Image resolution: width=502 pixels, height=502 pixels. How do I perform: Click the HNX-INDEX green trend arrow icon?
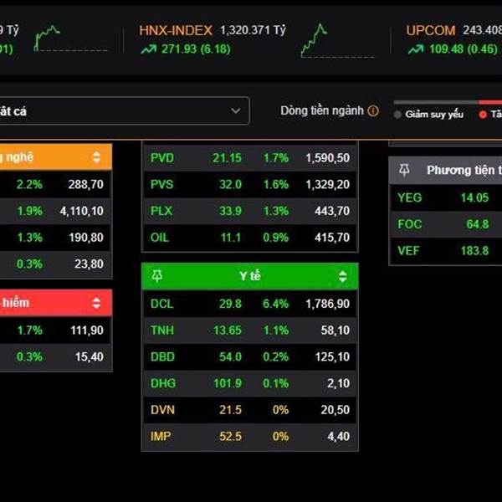[148, 49]
